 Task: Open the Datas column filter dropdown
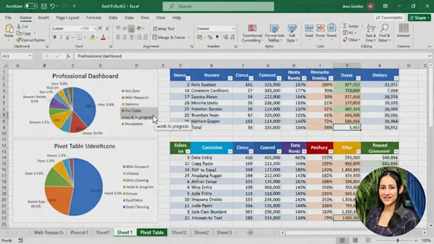pyautogui.click(x=358, y=78)
